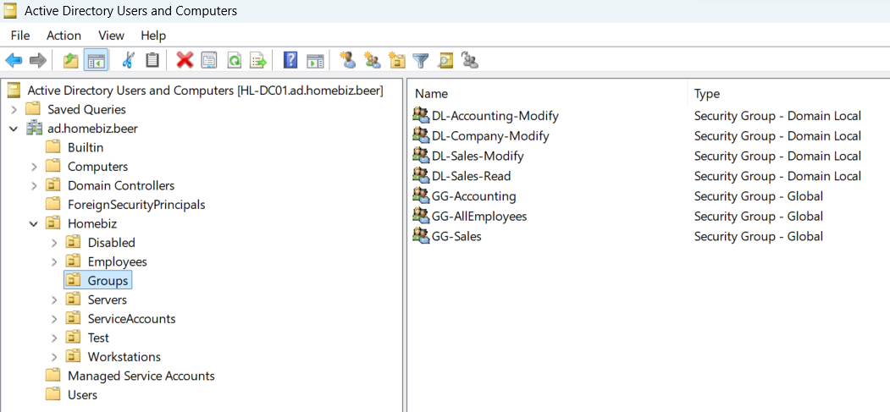The image size is (890, 412).
Task: Go forward with the gray arrow
Action: click(37, 59)
